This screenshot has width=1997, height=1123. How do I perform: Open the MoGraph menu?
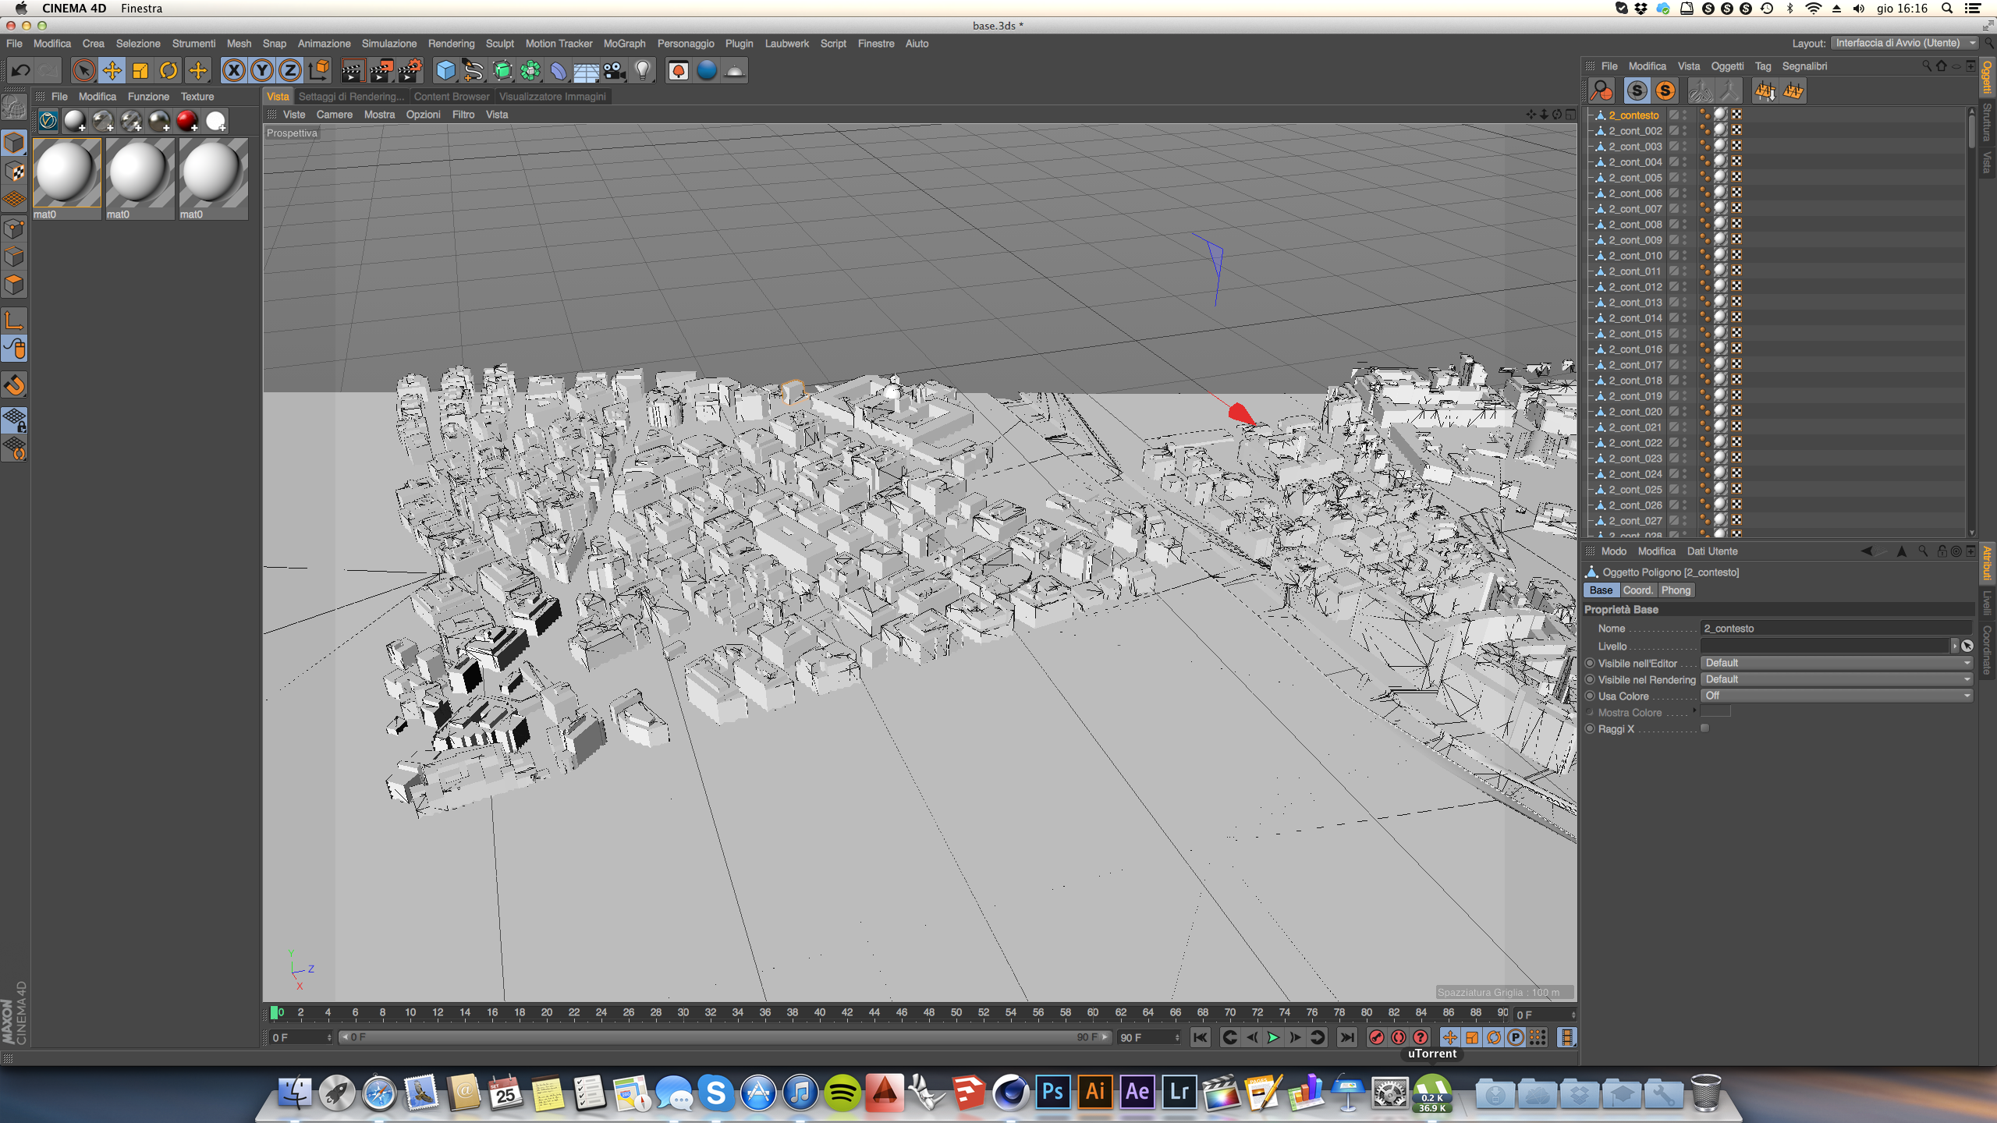(x=624, y=44)
